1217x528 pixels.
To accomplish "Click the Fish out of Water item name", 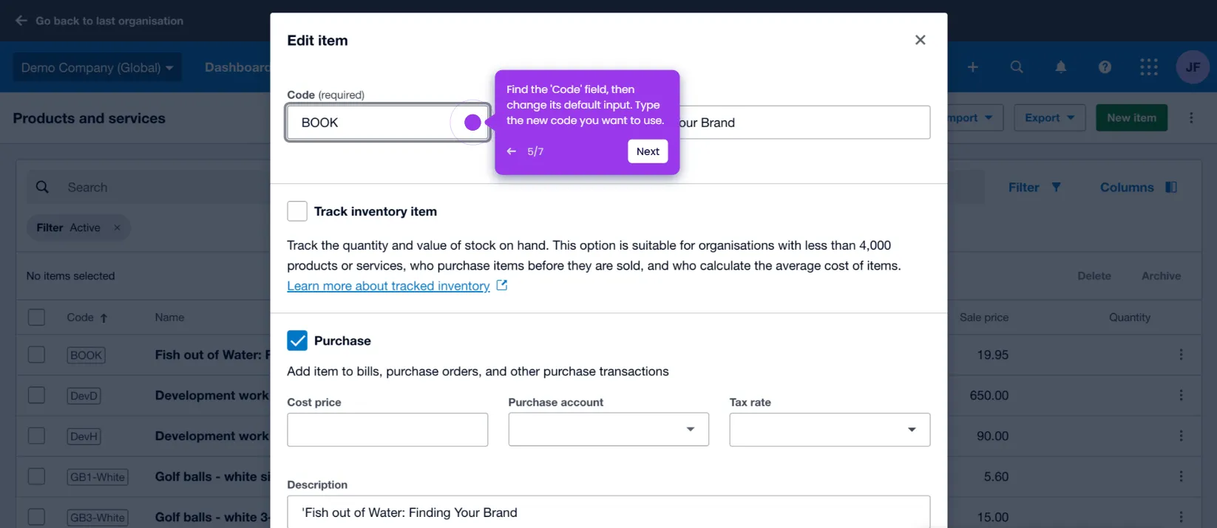I will pos(212,355).
